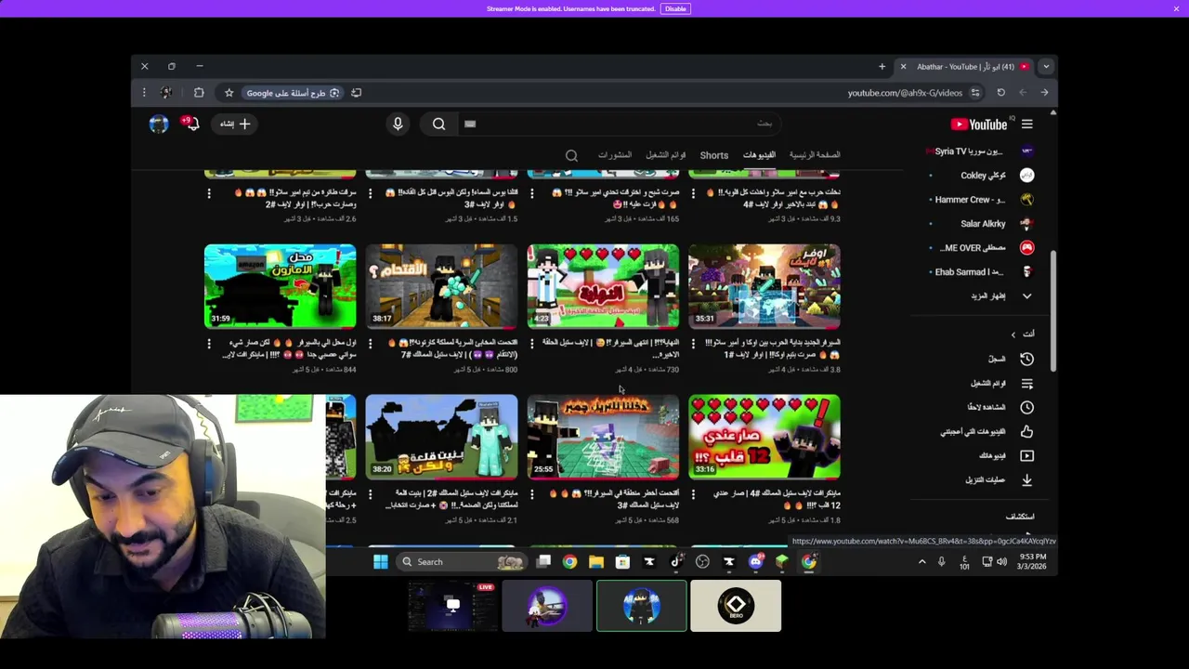Open Chrome extensions puzzle icon
The width and height of the screenshot is (1189, 669).
tap(199, 93)
